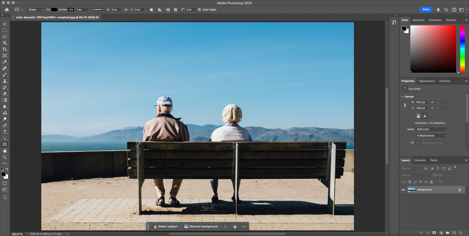Select the Spot Healing Brush tool
The width and height of the screenshot is (469, 236).
click(x=5, y=68)
